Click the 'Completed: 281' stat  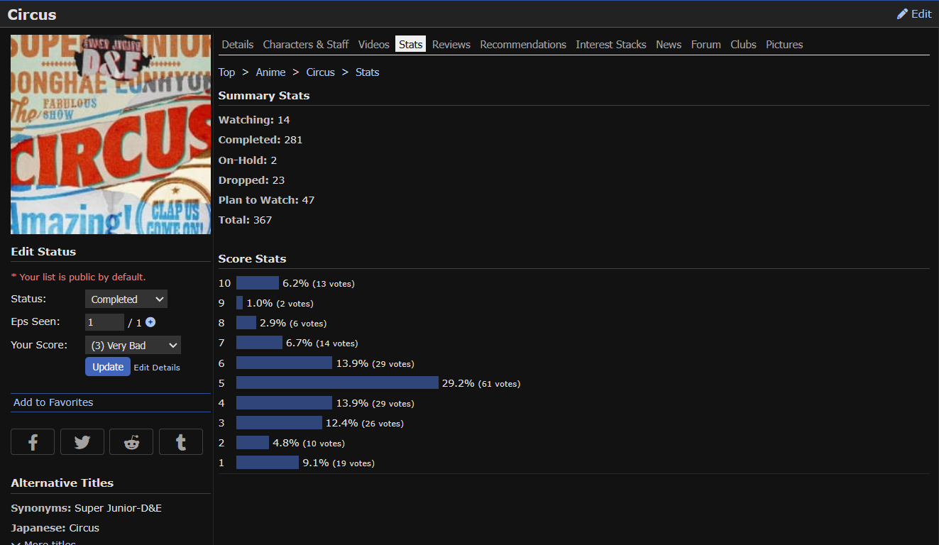(260, 140)
